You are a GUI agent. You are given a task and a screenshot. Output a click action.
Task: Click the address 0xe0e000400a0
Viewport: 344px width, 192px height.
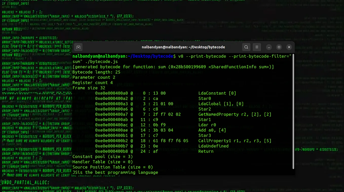click(111, 93)
